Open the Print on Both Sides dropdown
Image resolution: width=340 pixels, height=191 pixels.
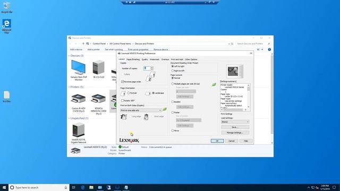pos(141,110)
